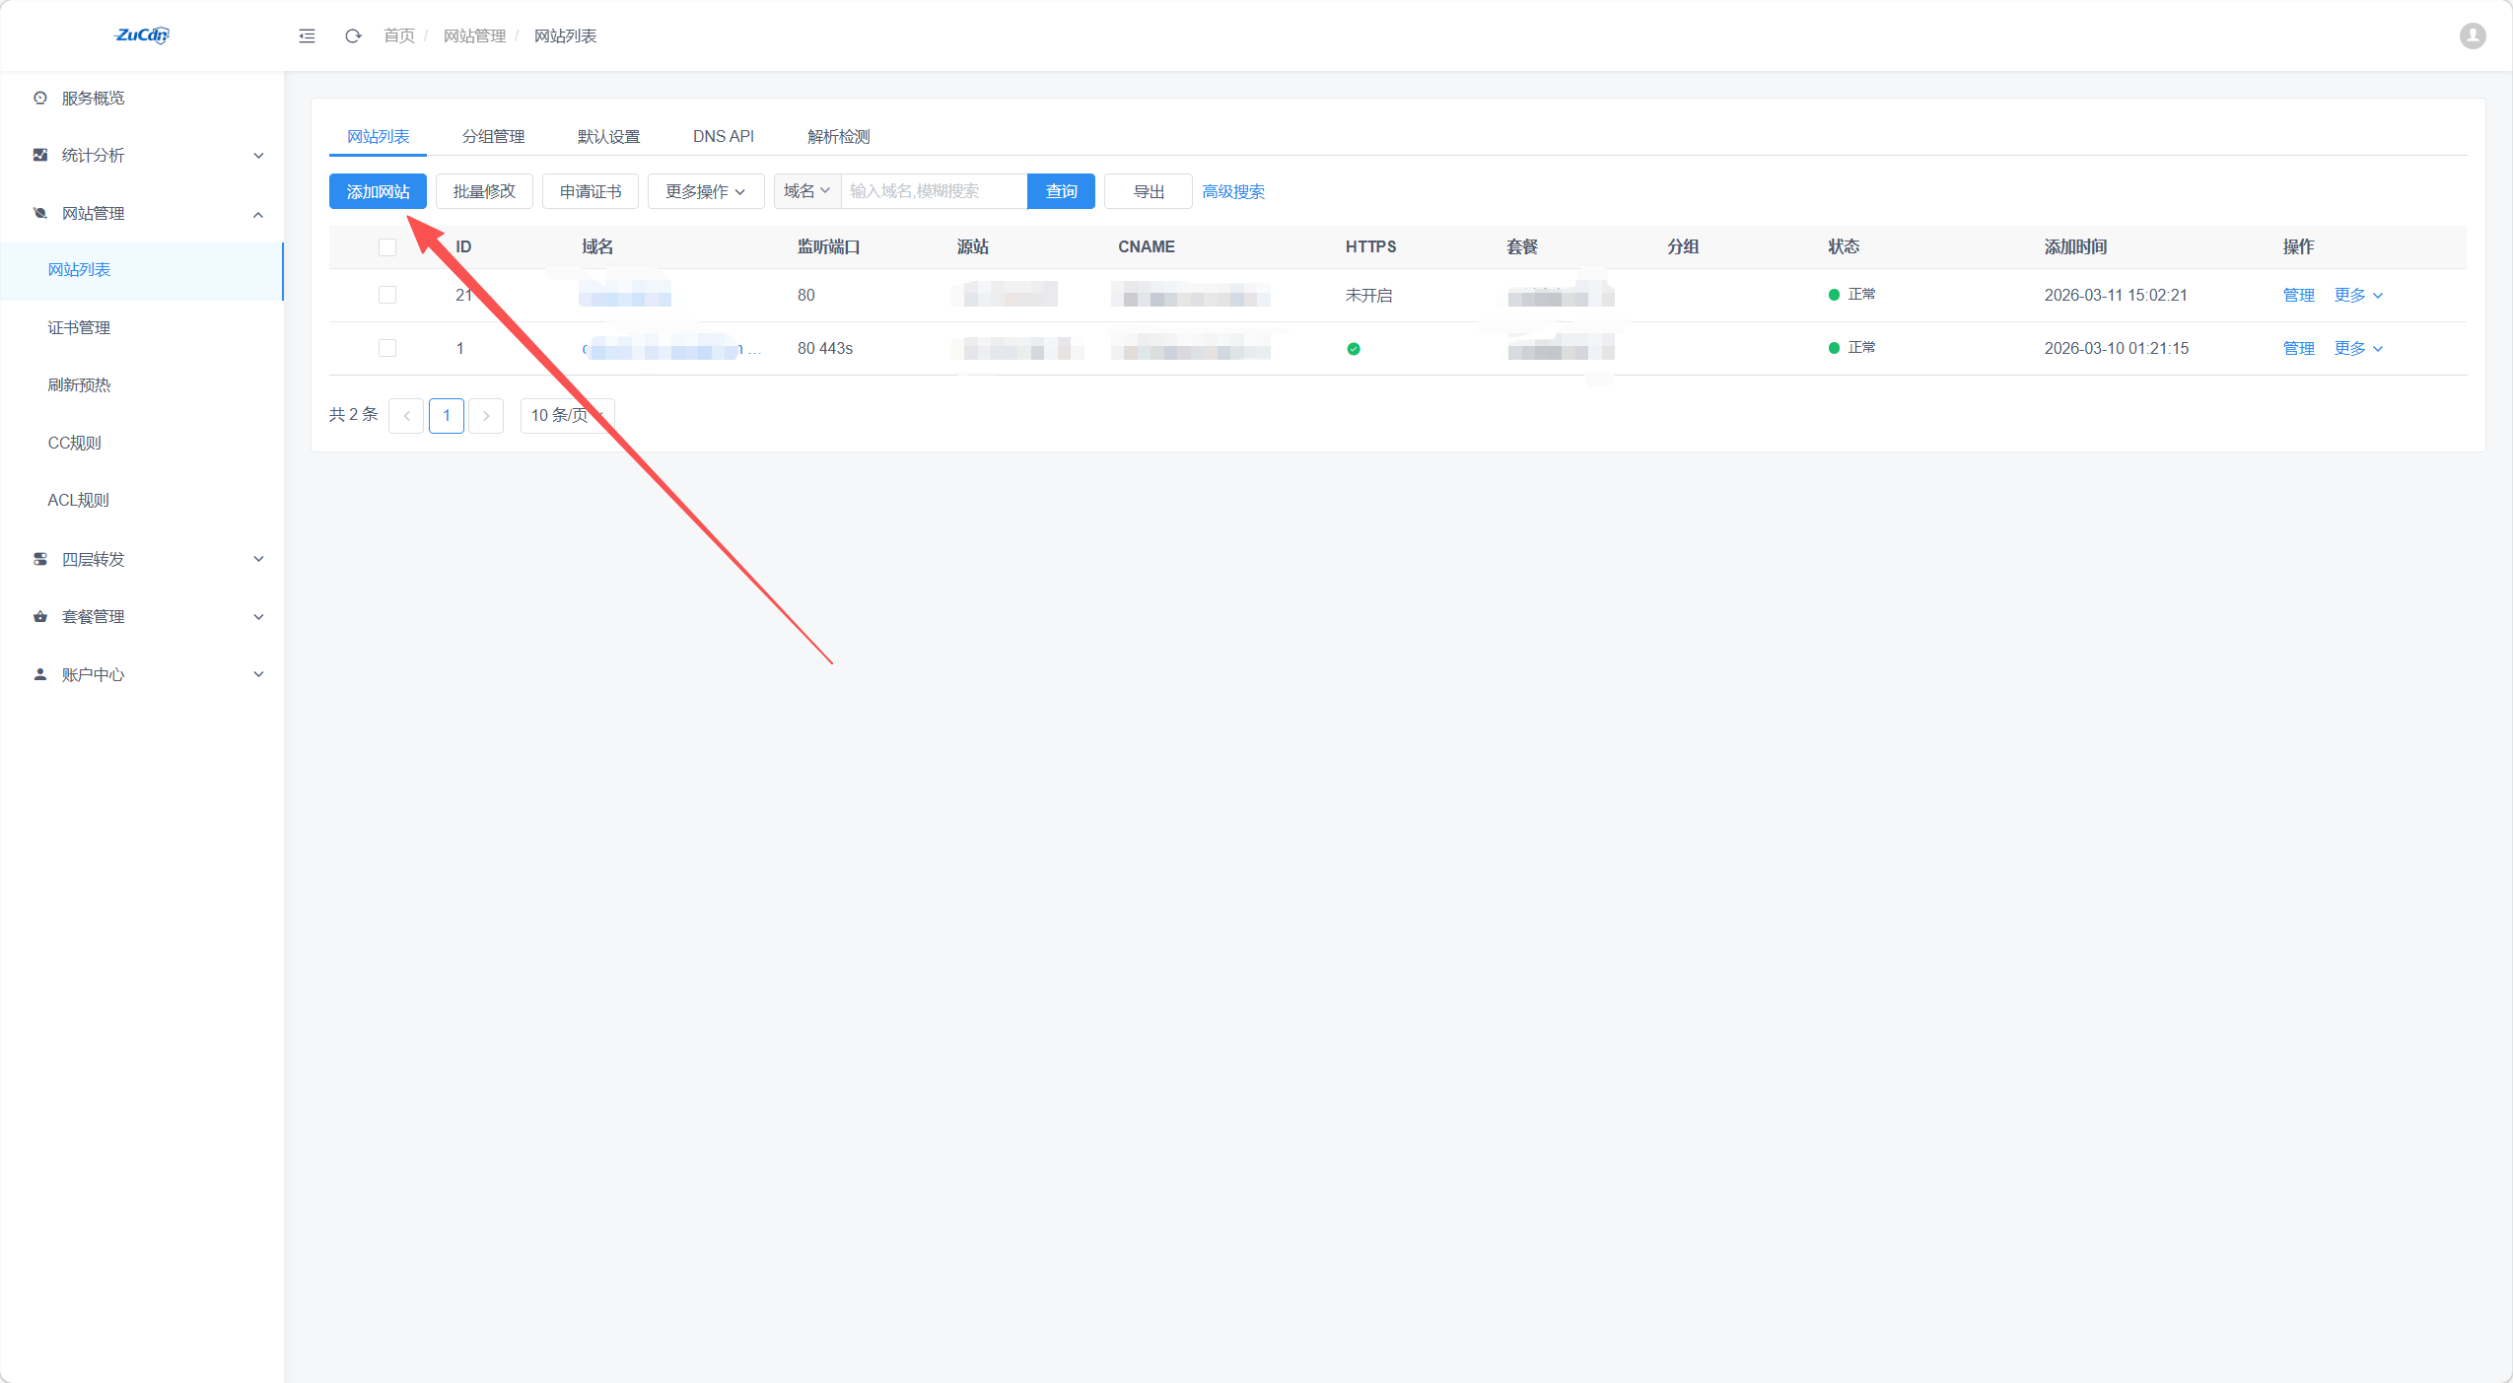Open the 更多操作 dropdown
Viewport: 2513px width, 1383px height.
pyautogui.click(x=705, y=191)
